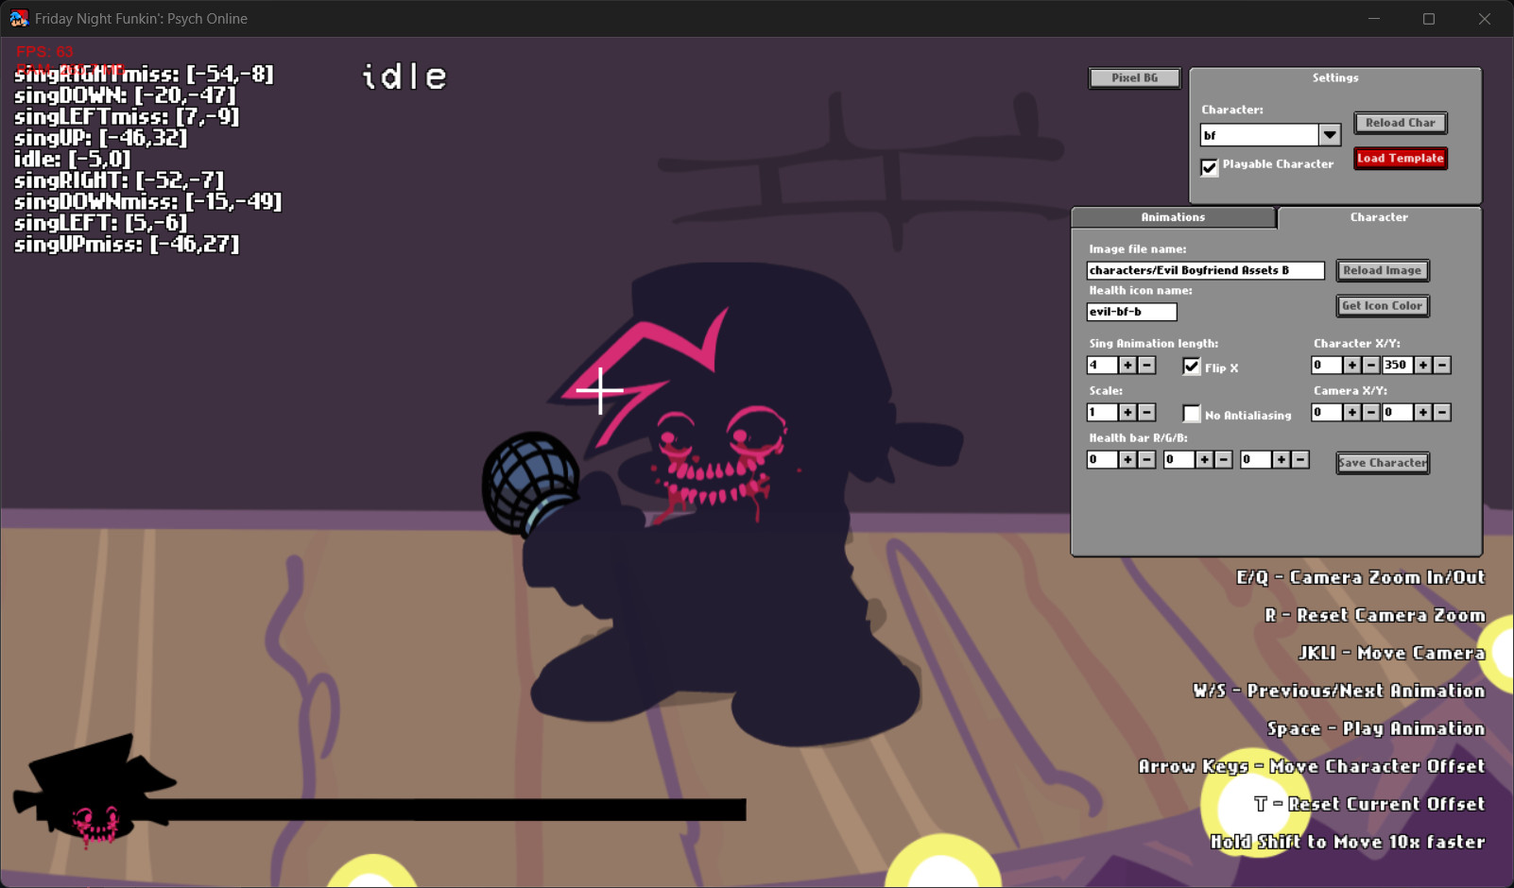The image size is (1514, 888).
Task: Click the Sing Animation length value field
Action: 1102,365
